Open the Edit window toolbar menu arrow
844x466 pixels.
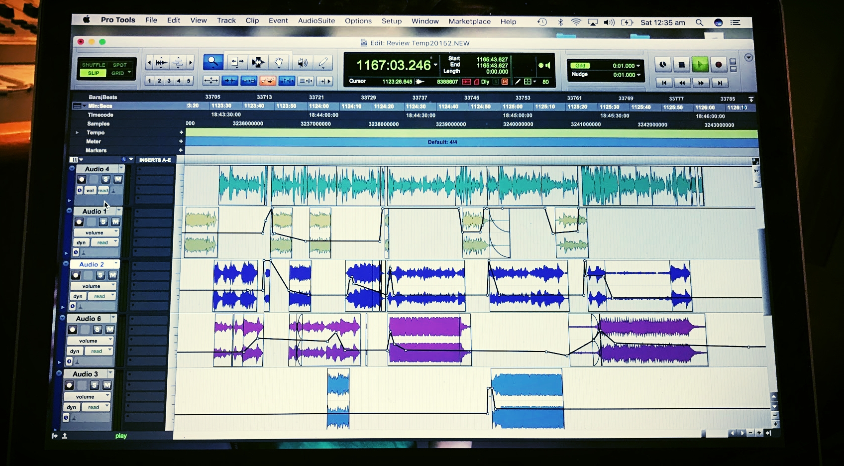748,58
